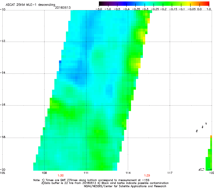214x188 pixels.
Task: Click the 'ASCAT 25KM MLE-1 descending' title
Action: tap(30, 5)
